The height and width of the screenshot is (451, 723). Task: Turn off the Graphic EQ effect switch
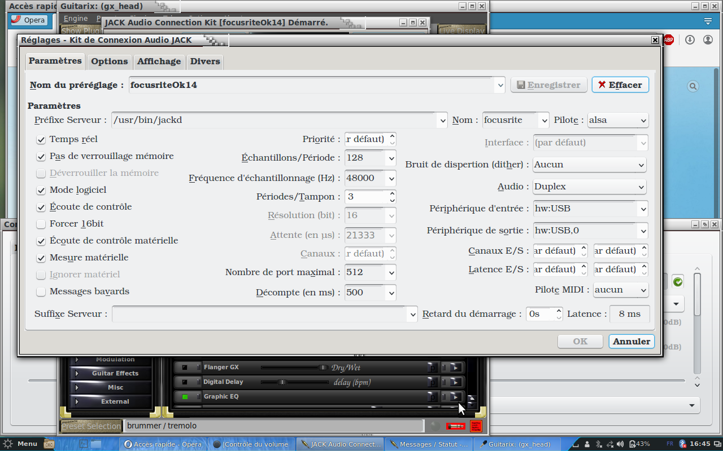(x=185, y=396)
